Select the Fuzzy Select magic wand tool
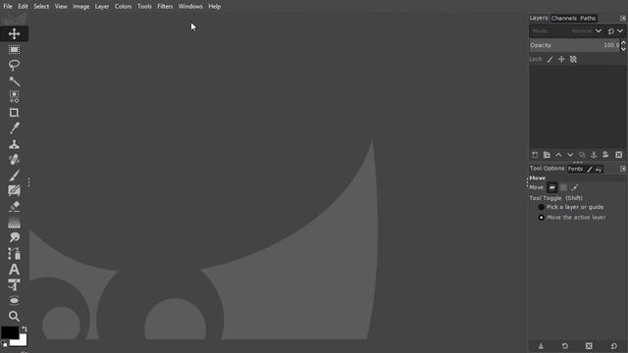The height and width of the screenshot is (353, 628). [14, 80]
